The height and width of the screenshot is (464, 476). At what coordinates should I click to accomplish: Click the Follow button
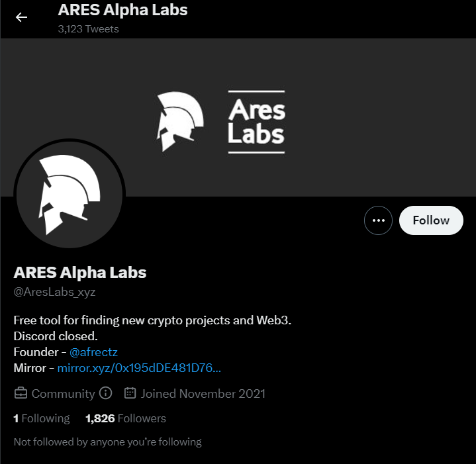point(431,220)
